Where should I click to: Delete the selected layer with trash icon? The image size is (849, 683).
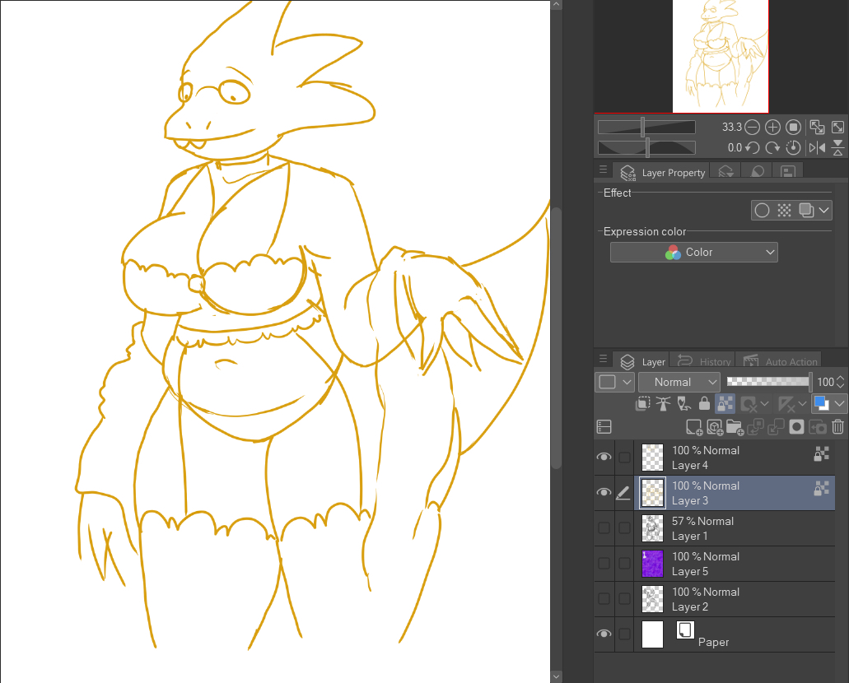pyautogui.click(x=838, y=426)
